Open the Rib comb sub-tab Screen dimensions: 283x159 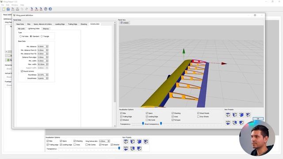coord(21,29)
